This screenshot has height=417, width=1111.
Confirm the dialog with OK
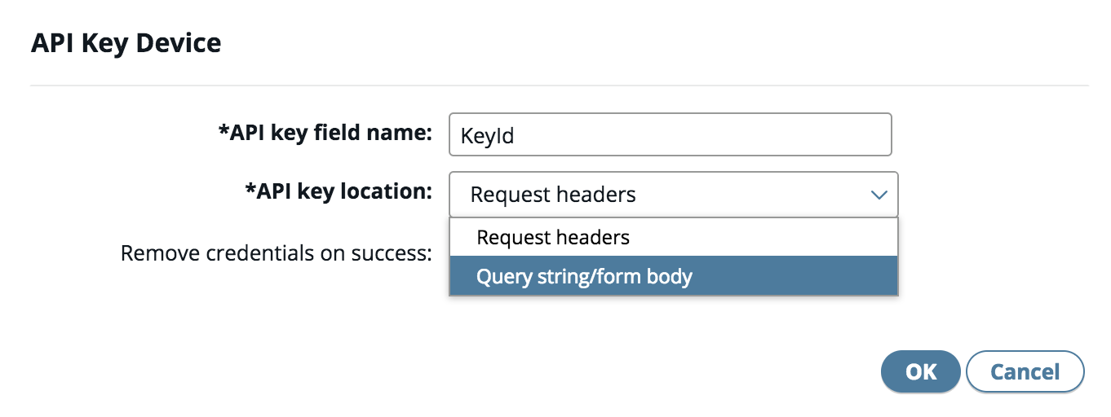pos(921,372)
